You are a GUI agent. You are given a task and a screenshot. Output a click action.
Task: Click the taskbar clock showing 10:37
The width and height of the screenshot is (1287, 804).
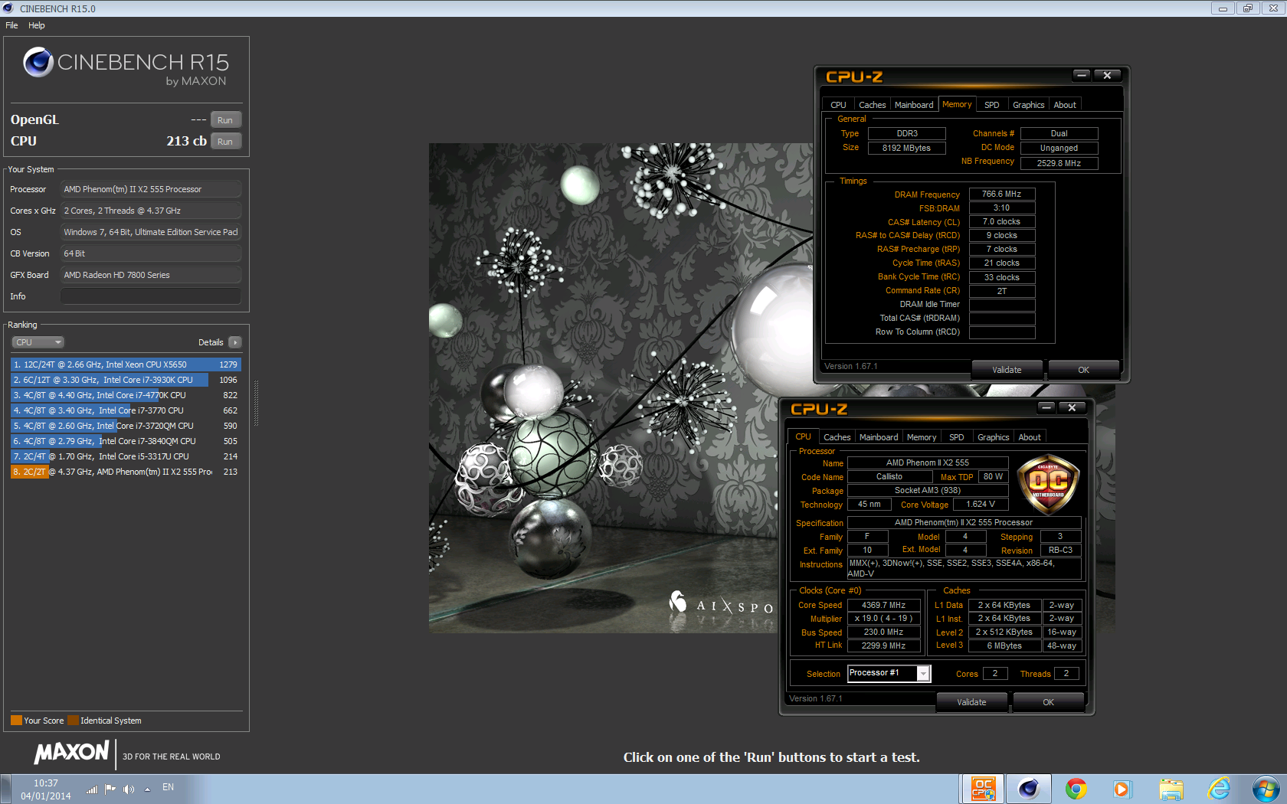click(x=46, y=789)
